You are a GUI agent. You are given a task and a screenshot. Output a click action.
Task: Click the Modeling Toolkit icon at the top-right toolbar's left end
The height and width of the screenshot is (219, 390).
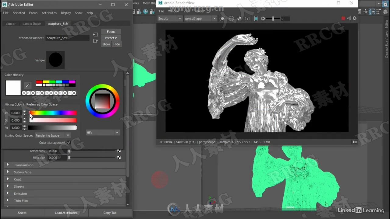(360, 12)
